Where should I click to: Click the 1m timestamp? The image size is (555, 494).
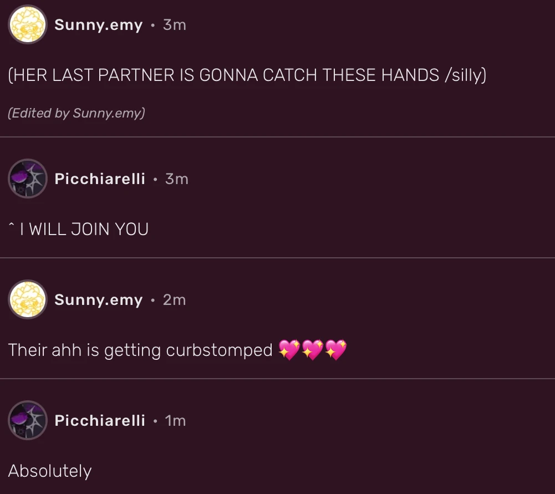click(x=175, y=421)
